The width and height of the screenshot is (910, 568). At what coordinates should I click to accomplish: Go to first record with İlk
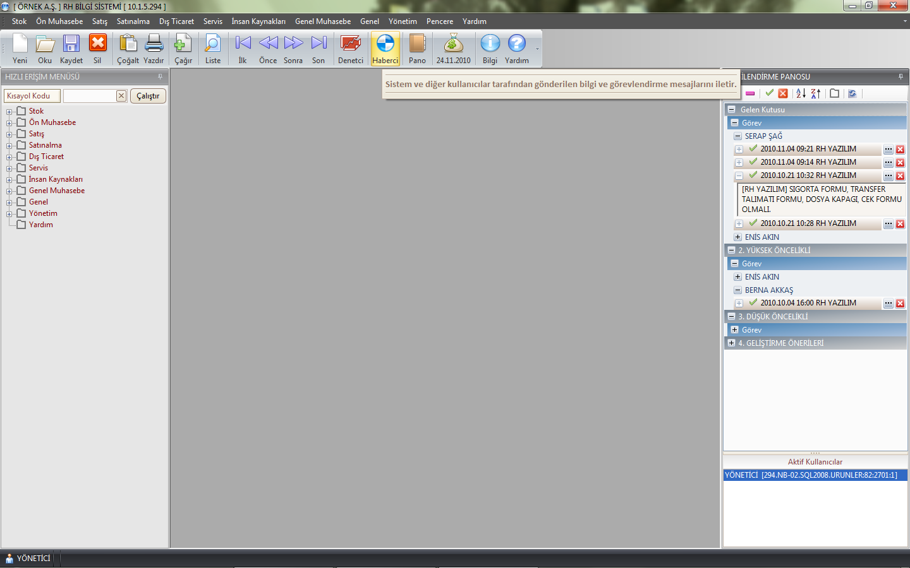click(x=243, y=49)
